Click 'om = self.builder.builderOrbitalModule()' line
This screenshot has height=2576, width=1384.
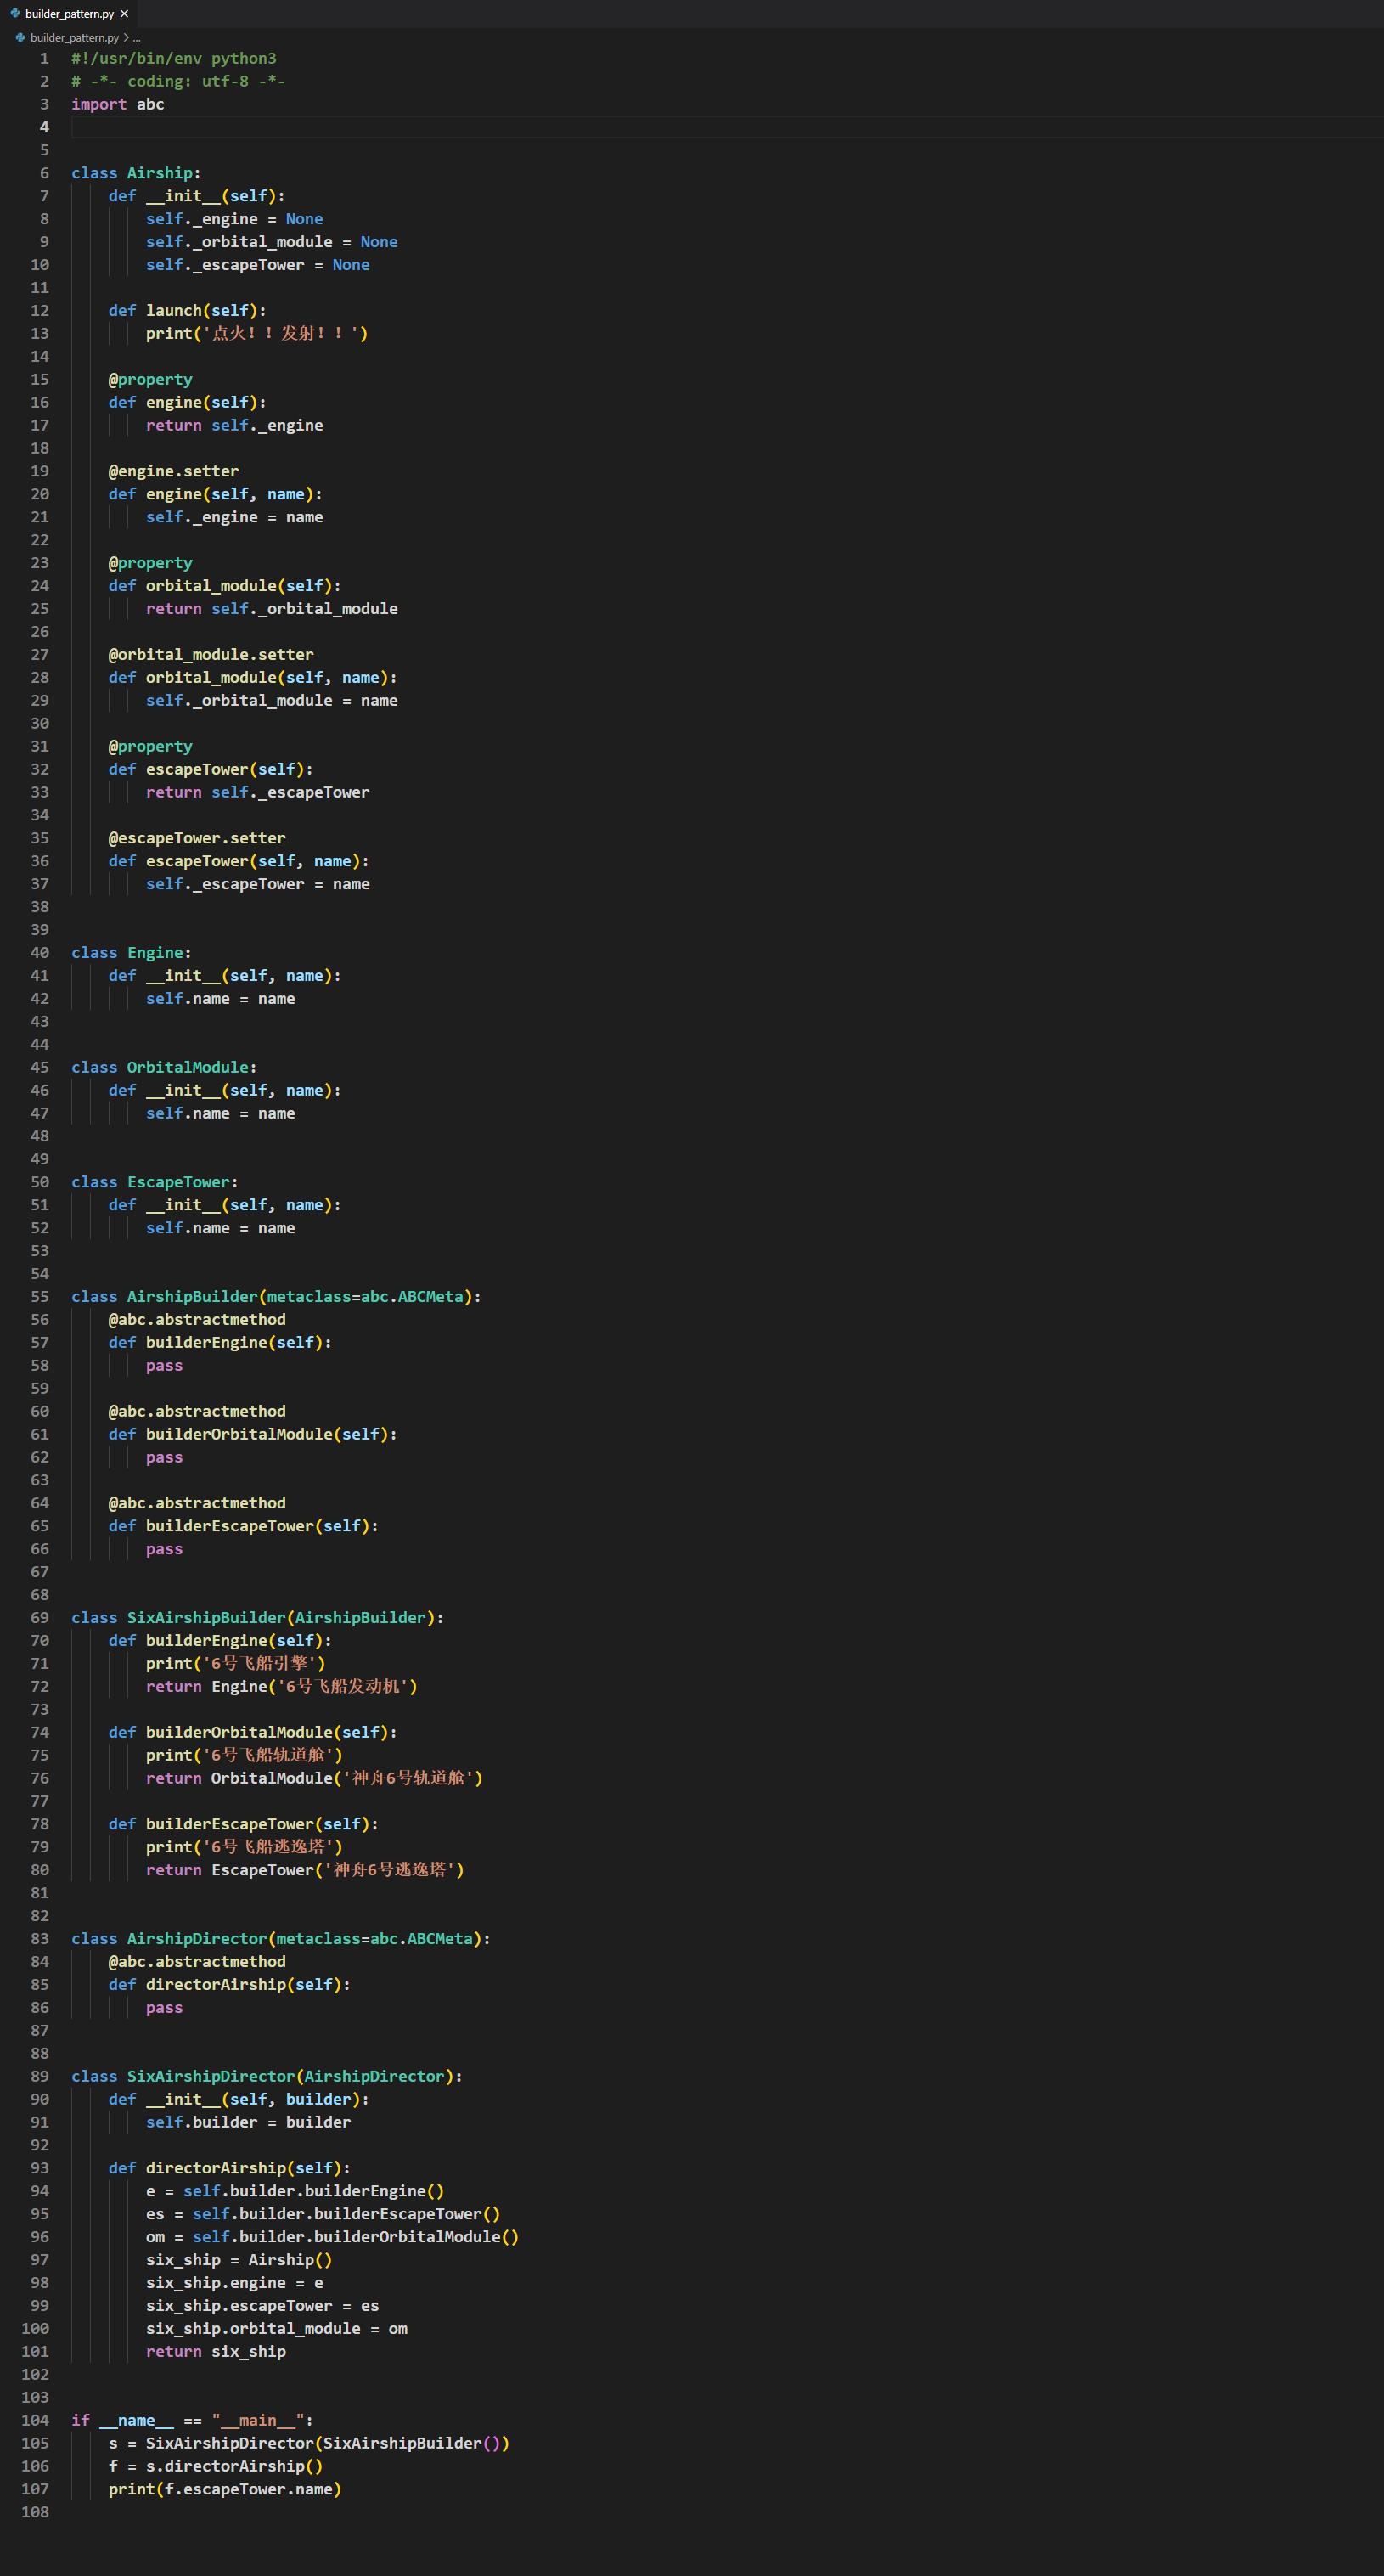click(332, 2237)
